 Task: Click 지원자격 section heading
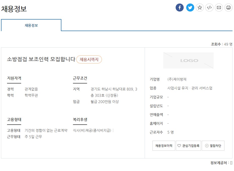tap(14, 78)
